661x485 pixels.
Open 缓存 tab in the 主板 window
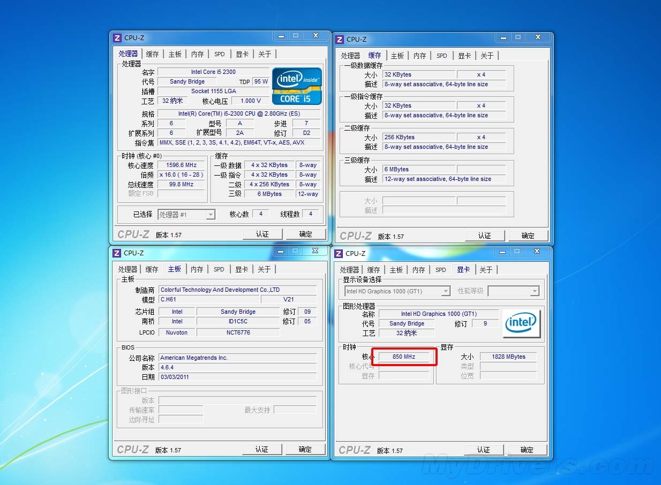pyautogui.click(x=152, y=269)
